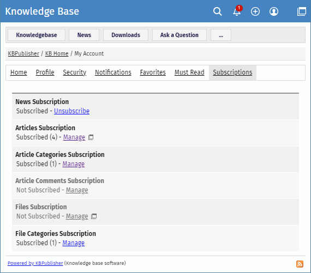The height and width of the screenshot is (273, 311).
Task: Expand the "..." more menu button
Action: point(221,35)
